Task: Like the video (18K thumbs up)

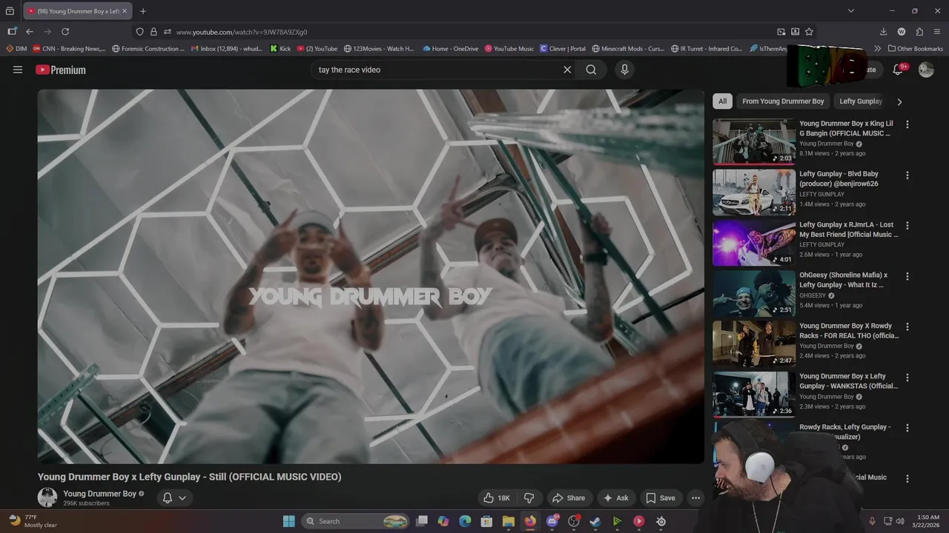Action: (497, 498)
